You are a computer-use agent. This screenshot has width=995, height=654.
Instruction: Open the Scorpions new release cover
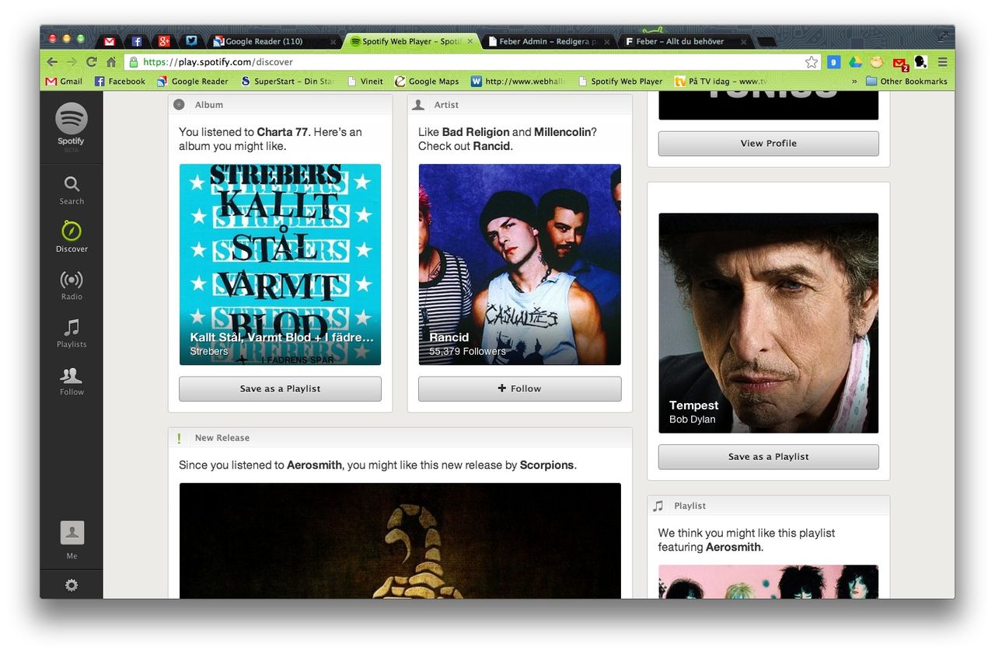point(400,541)
